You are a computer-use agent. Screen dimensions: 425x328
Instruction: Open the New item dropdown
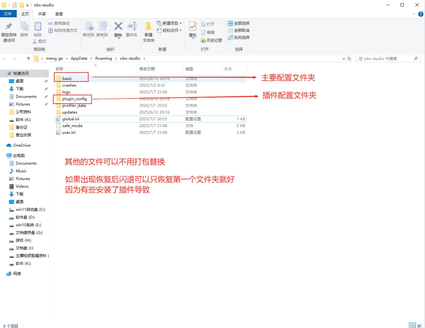coord(169,23)
